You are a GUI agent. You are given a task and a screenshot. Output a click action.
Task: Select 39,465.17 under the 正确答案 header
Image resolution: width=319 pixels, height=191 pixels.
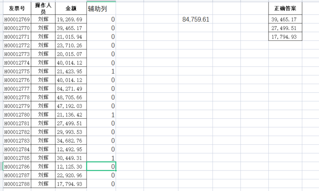[285, 19]
